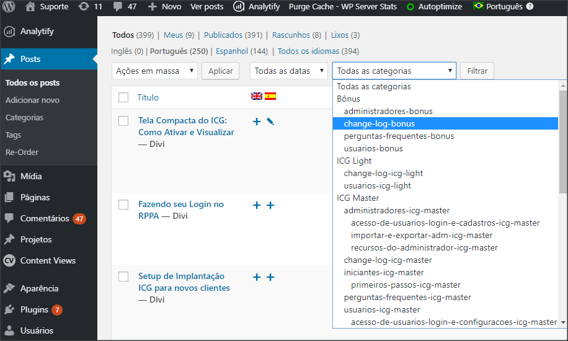This screenshot has width=568, height=341.
Task: Click the help question mark beside Português
Action: pos(530,7)
